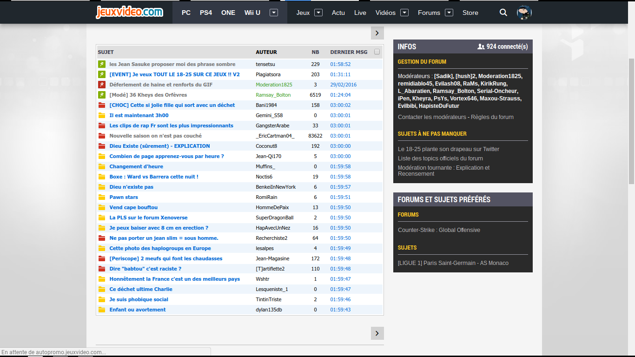635x357 pixels.
Task: Click author name SuperDragonBall
Action: pos(275,218)
